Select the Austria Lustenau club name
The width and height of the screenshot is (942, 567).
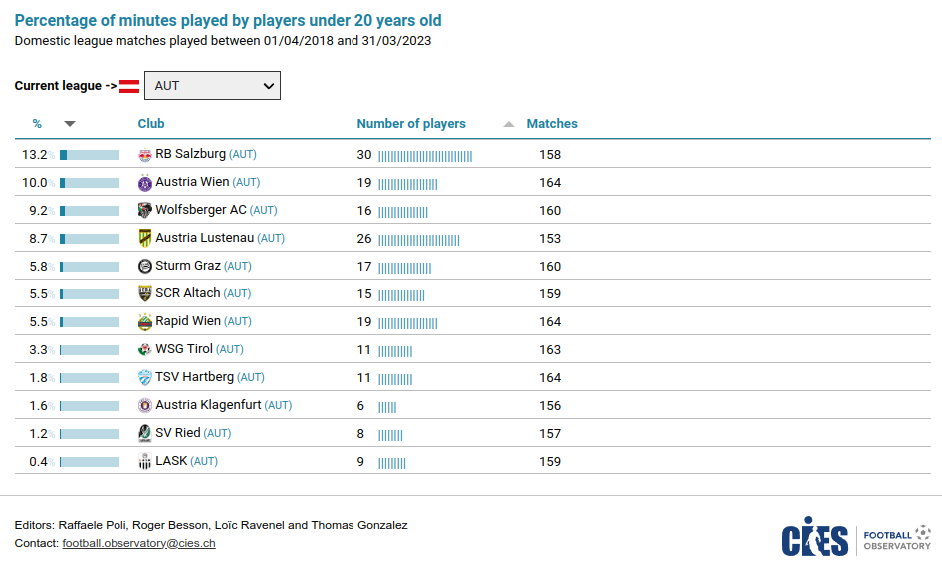pos(205,238)
